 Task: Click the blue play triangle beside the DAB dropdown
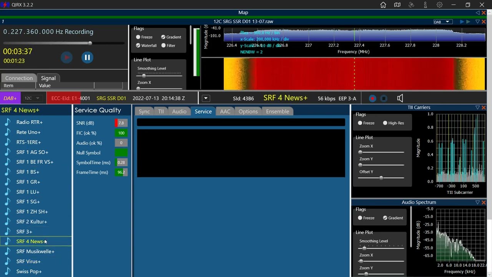click(x=462, y=22)
